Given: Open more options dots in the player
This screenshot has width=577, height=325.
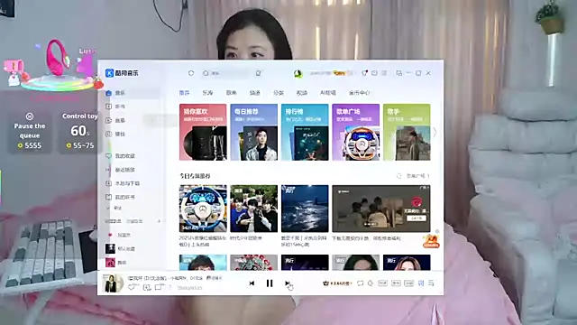Looking at the screenshot, I should [x=170, y=287].
